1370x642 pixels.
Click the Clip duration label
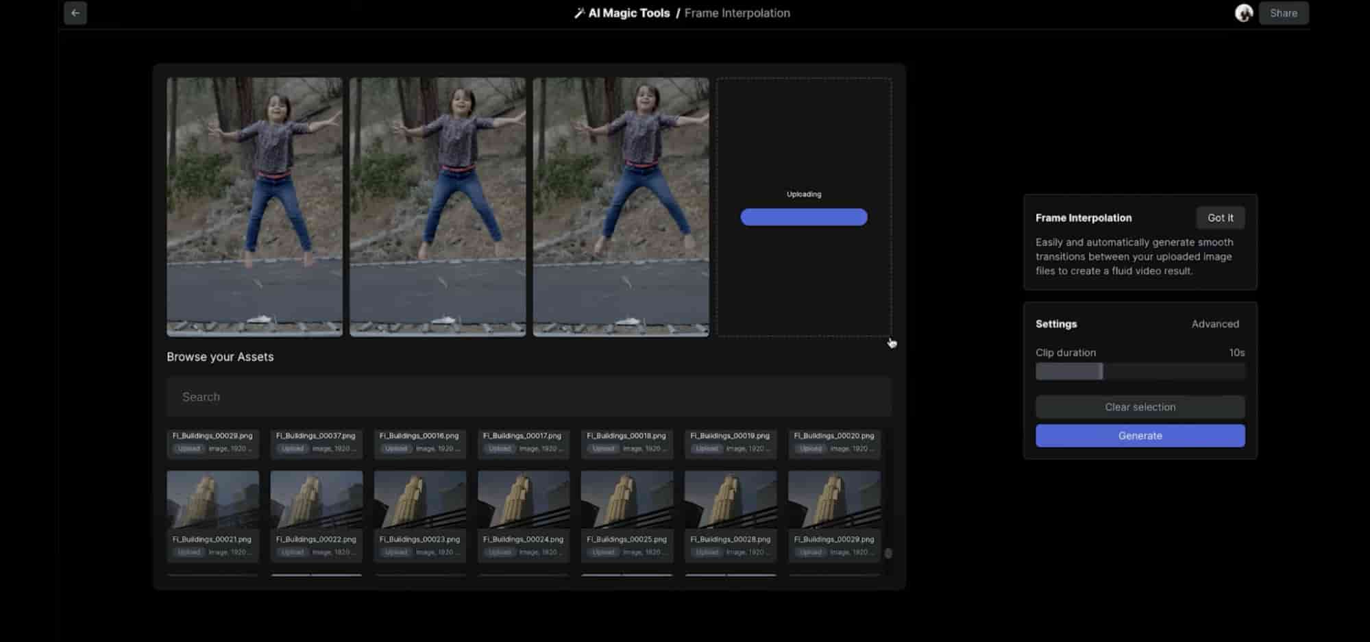[1066, 353]
